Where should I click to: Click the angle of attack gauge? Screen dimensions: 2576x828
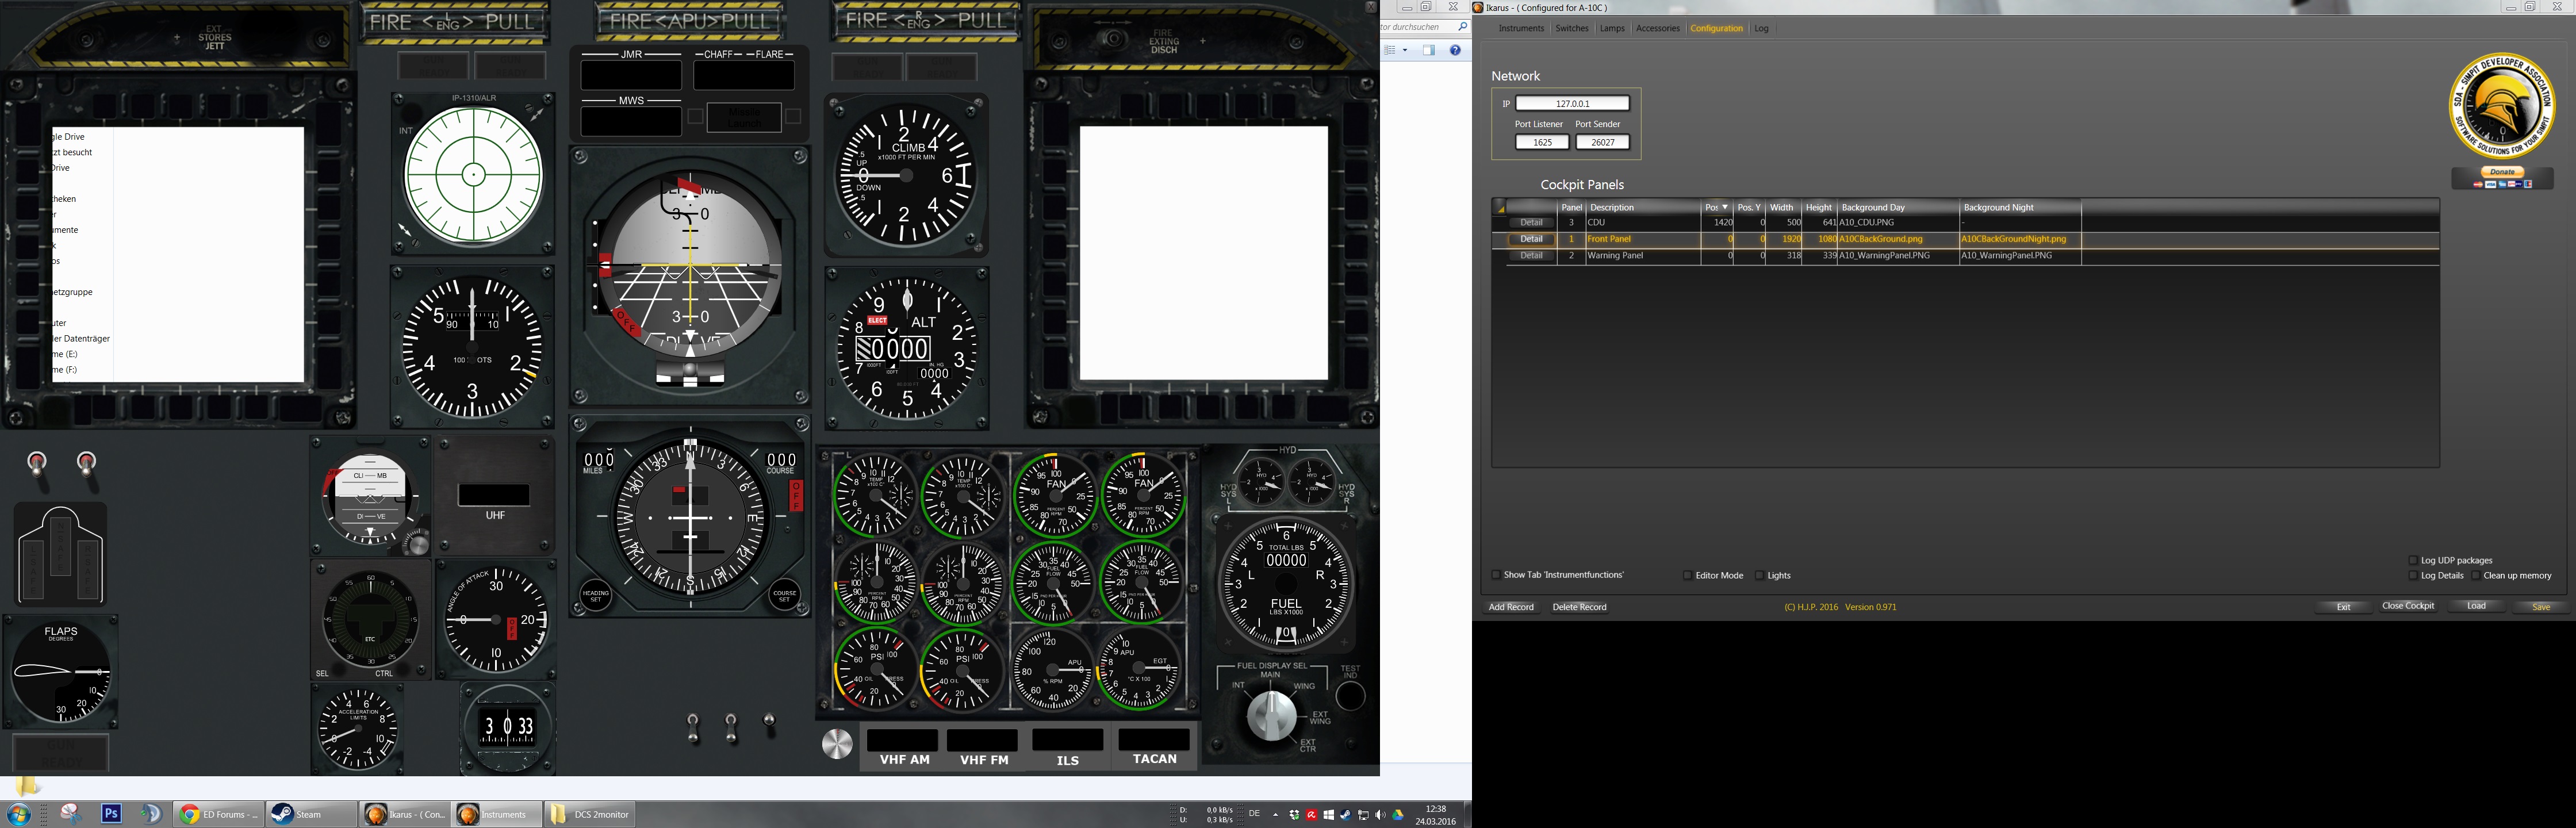[x=496, y=620]
